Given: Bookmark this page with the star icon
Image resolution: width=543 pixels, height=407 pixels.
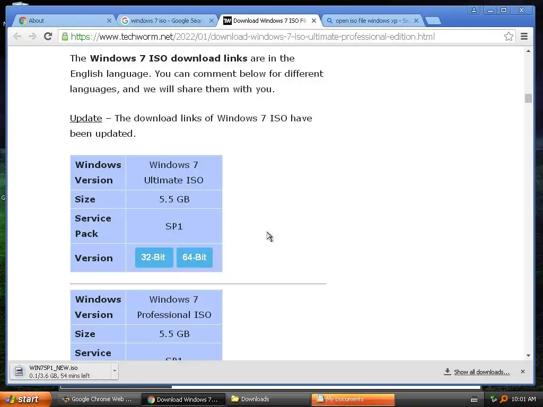Looking at the screenshot, I should [x=509, y=37].
